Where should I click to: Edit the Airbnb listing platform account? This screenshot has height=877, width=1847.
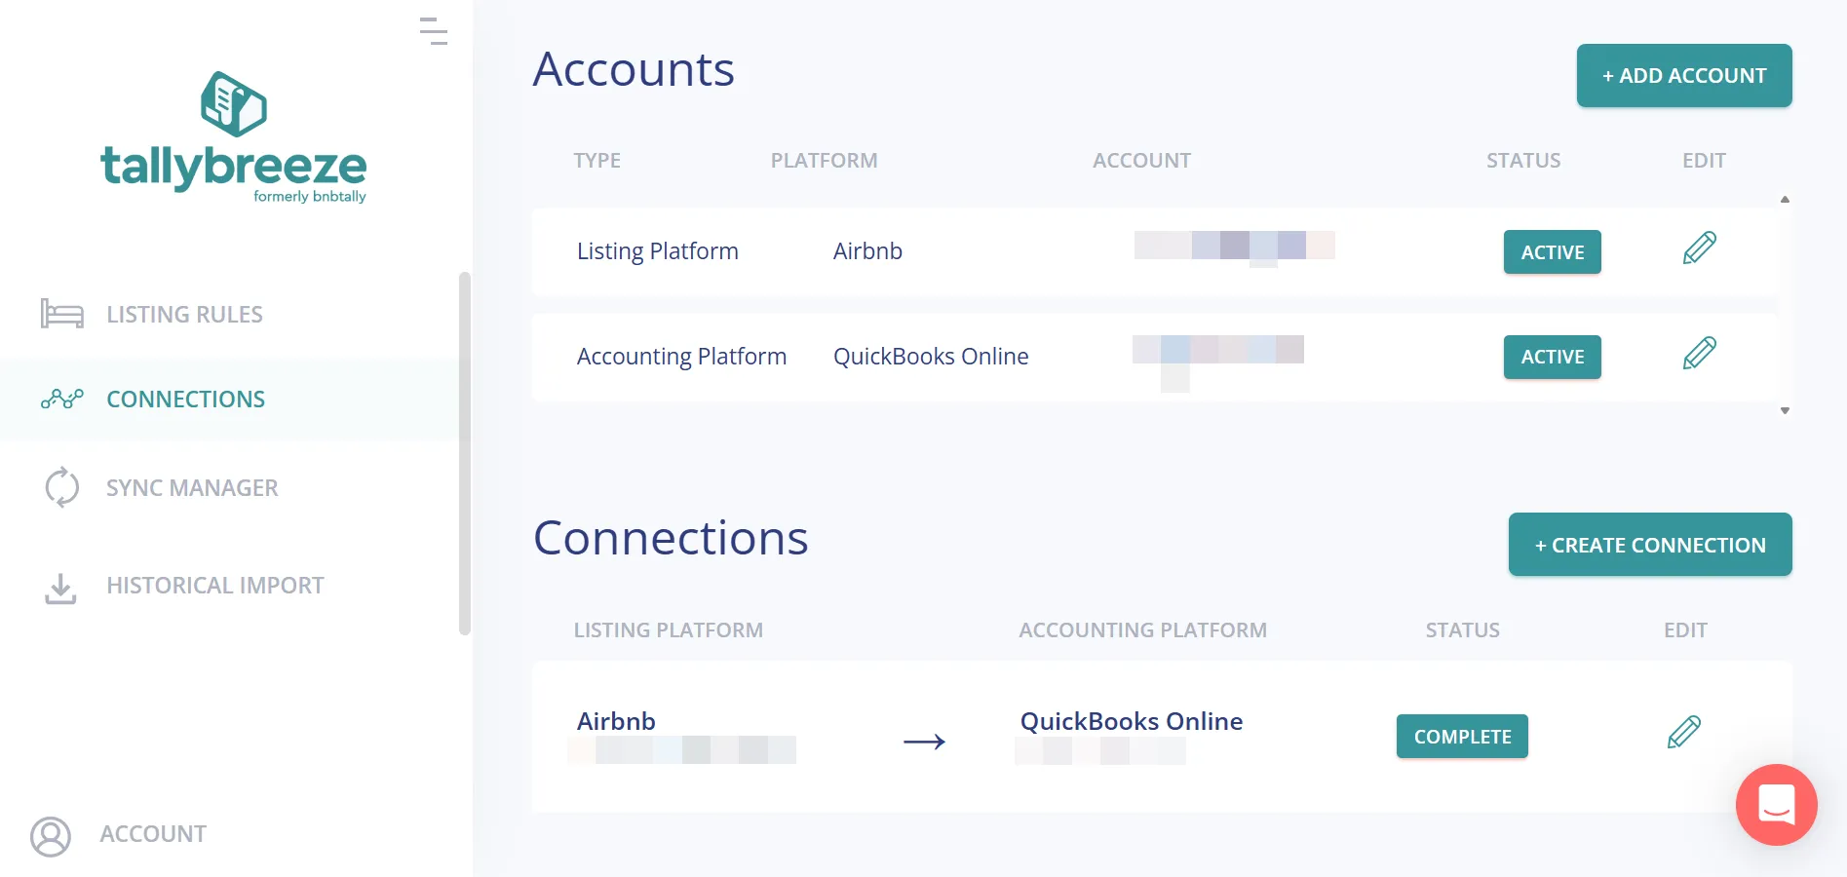point(1699,249)
